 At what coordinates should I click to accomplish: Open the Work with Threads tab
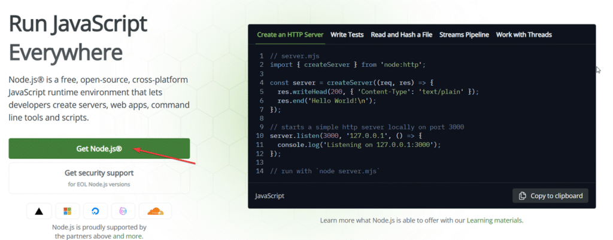[x=524, y=35]
